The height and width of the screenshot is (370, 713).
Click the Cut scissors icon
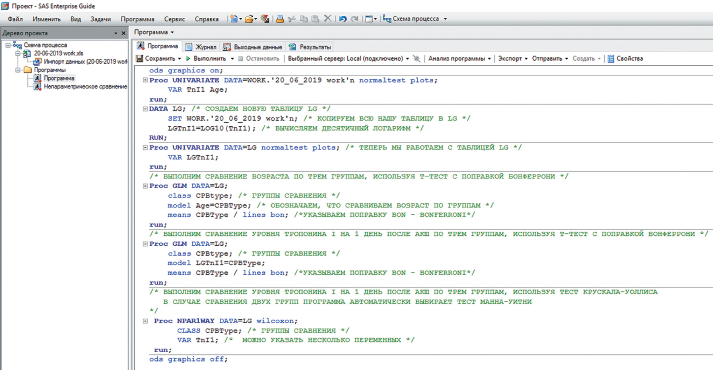point(292,18)
